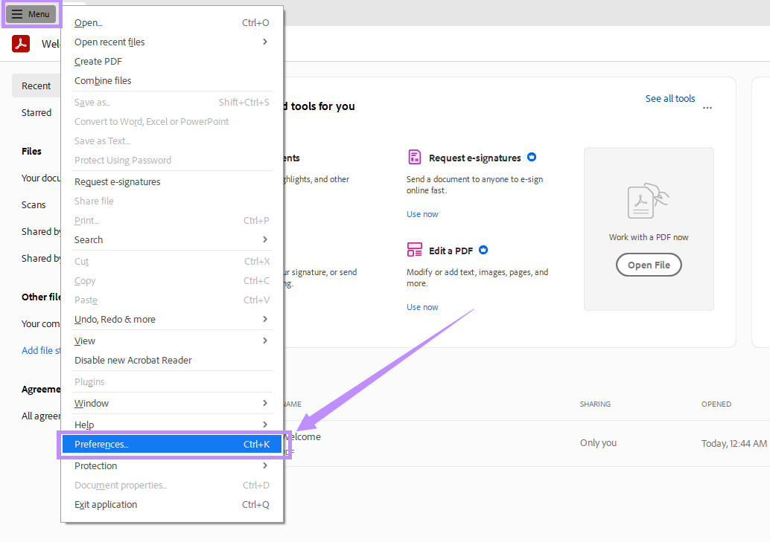Click the ellipsis beside See all tools
Image resolution: width=770 pixels, height=542 pixels.
(x=707, y=108)
